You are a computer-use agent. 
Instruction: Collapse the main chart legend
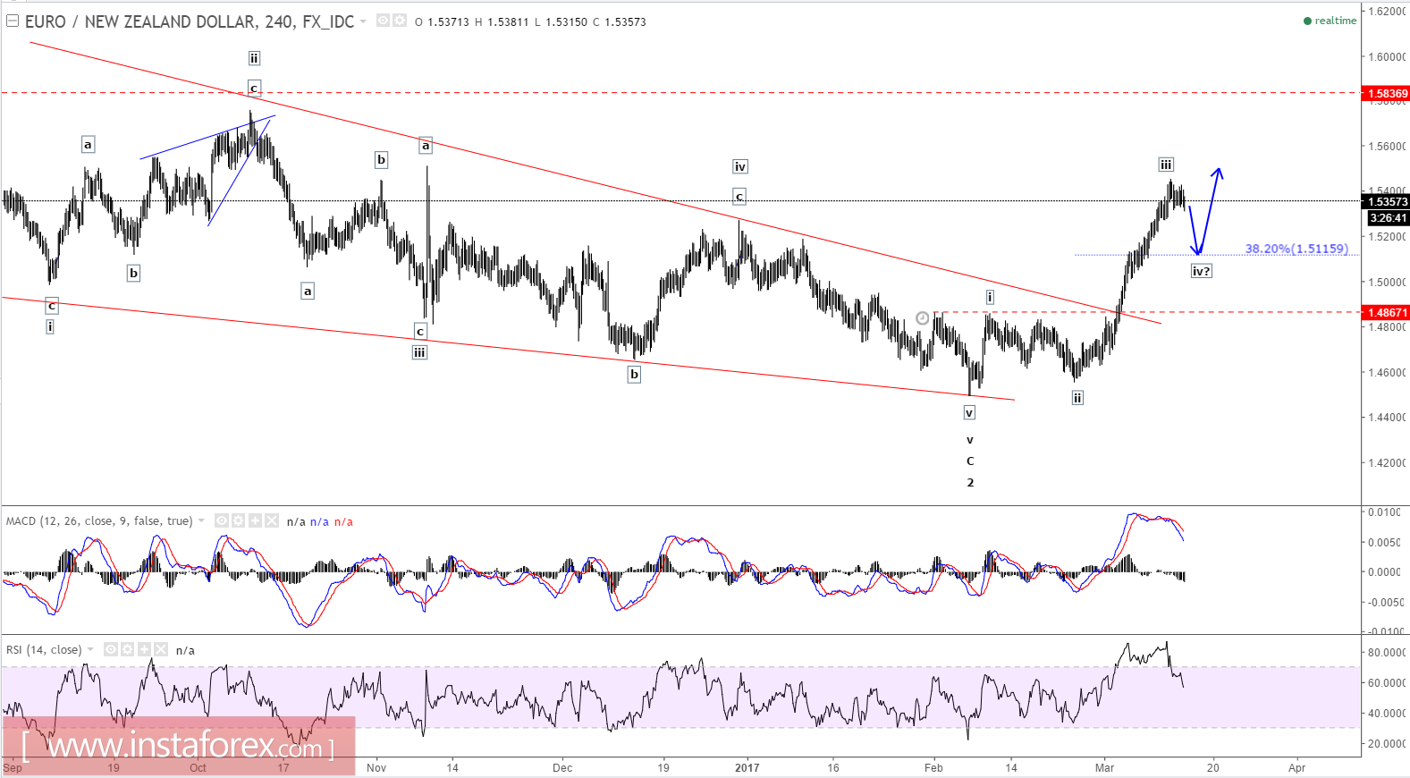(x=13, y=21)
